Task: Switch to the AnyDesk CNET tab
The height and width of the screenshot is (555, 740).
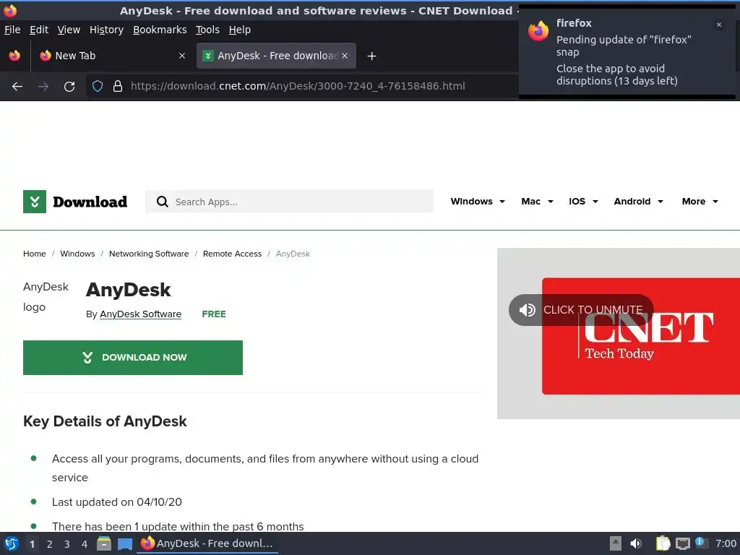Action: pos(276,56)
